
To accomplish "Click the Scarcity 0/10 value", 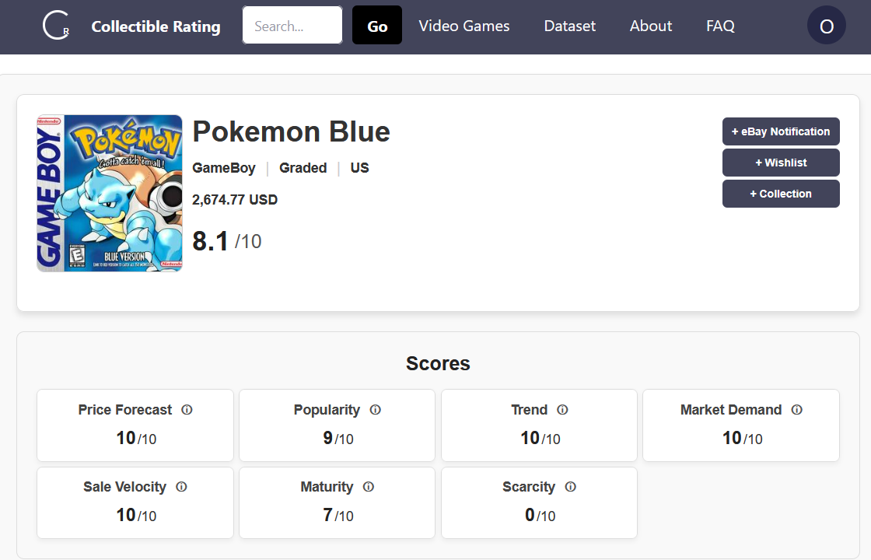I will (540, 516).
